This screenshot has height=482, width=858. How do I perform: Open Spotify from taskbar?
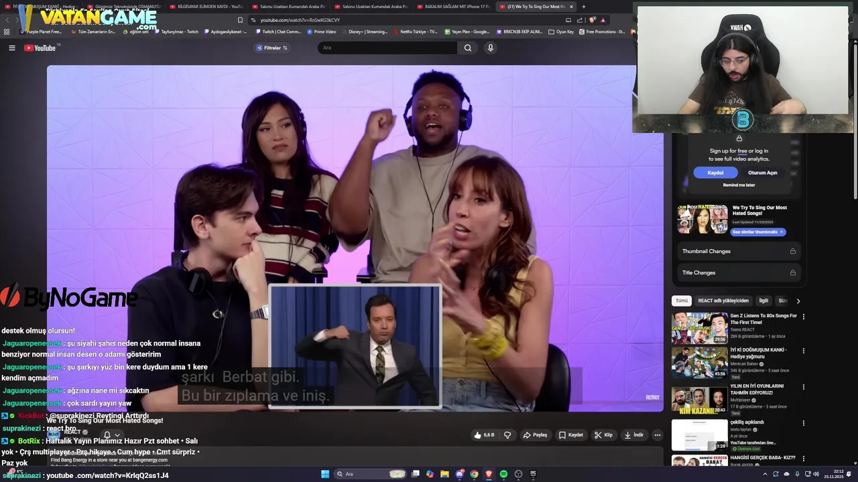click(x=503, y=474)
